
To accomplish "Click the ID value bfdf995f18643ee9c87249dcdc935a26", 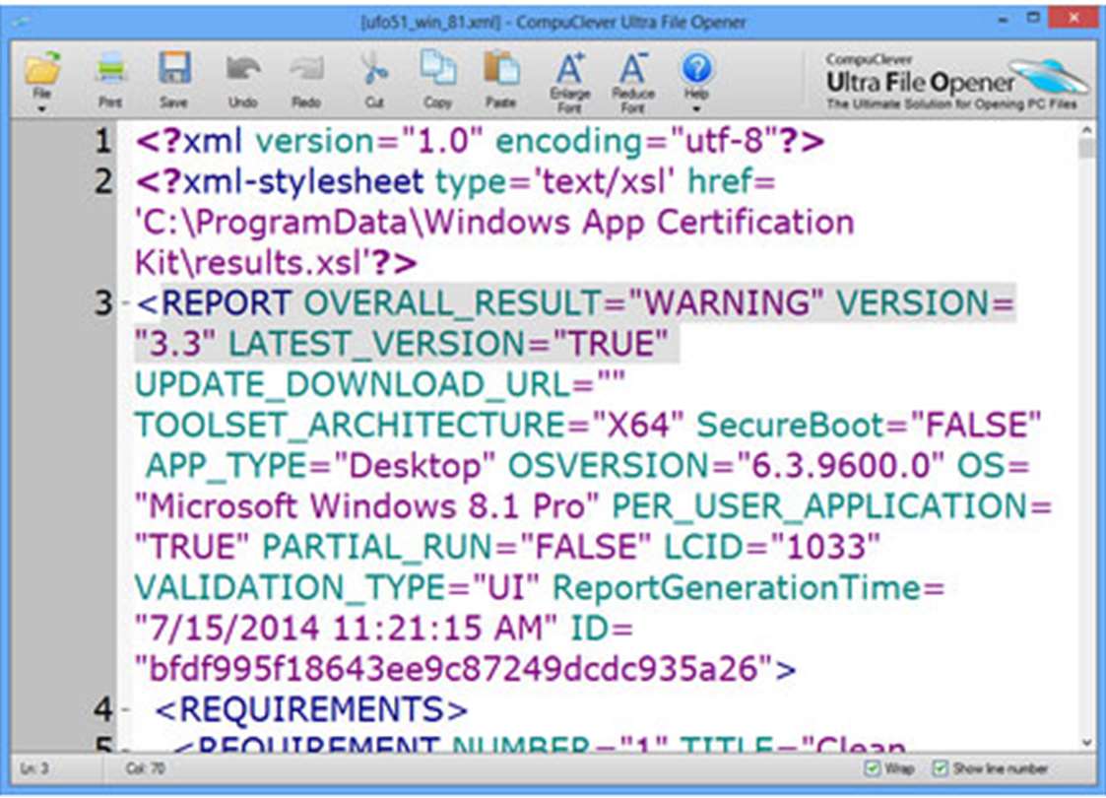I will [x=454, y=669].
